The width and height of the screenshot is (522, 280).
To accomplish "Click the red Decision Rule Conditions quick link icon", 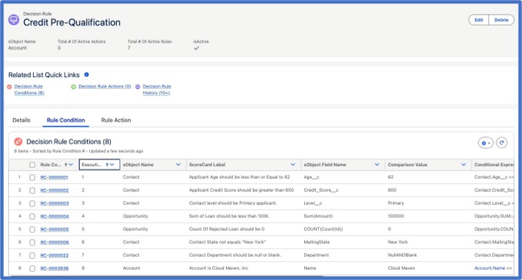I will point(10,87).
